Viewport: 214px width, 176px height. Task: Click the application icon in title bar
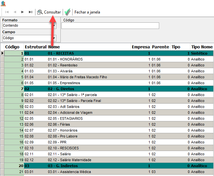(4, 3)
